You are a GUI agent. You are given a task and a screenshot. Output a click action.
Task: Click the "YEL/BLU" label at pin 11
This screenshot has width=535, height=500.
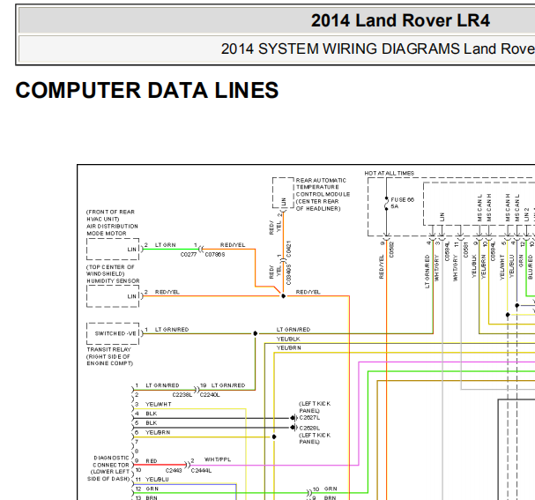(x=157, y=480)
